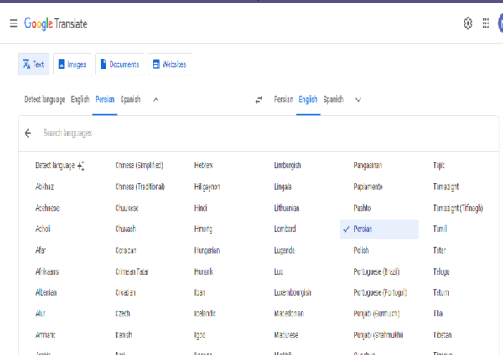Click the sparkle icon beside Detect language
The width and height of the screenshot is (503, 355).
point(80,166)
